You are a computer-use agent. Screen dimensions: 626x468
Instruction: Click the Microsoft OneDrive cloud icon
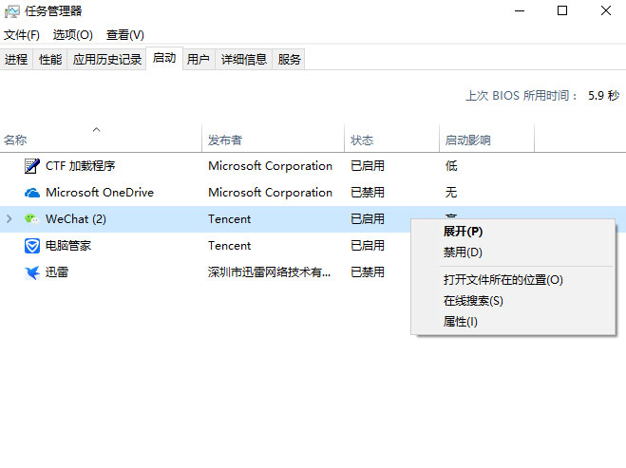click(32, 193)
